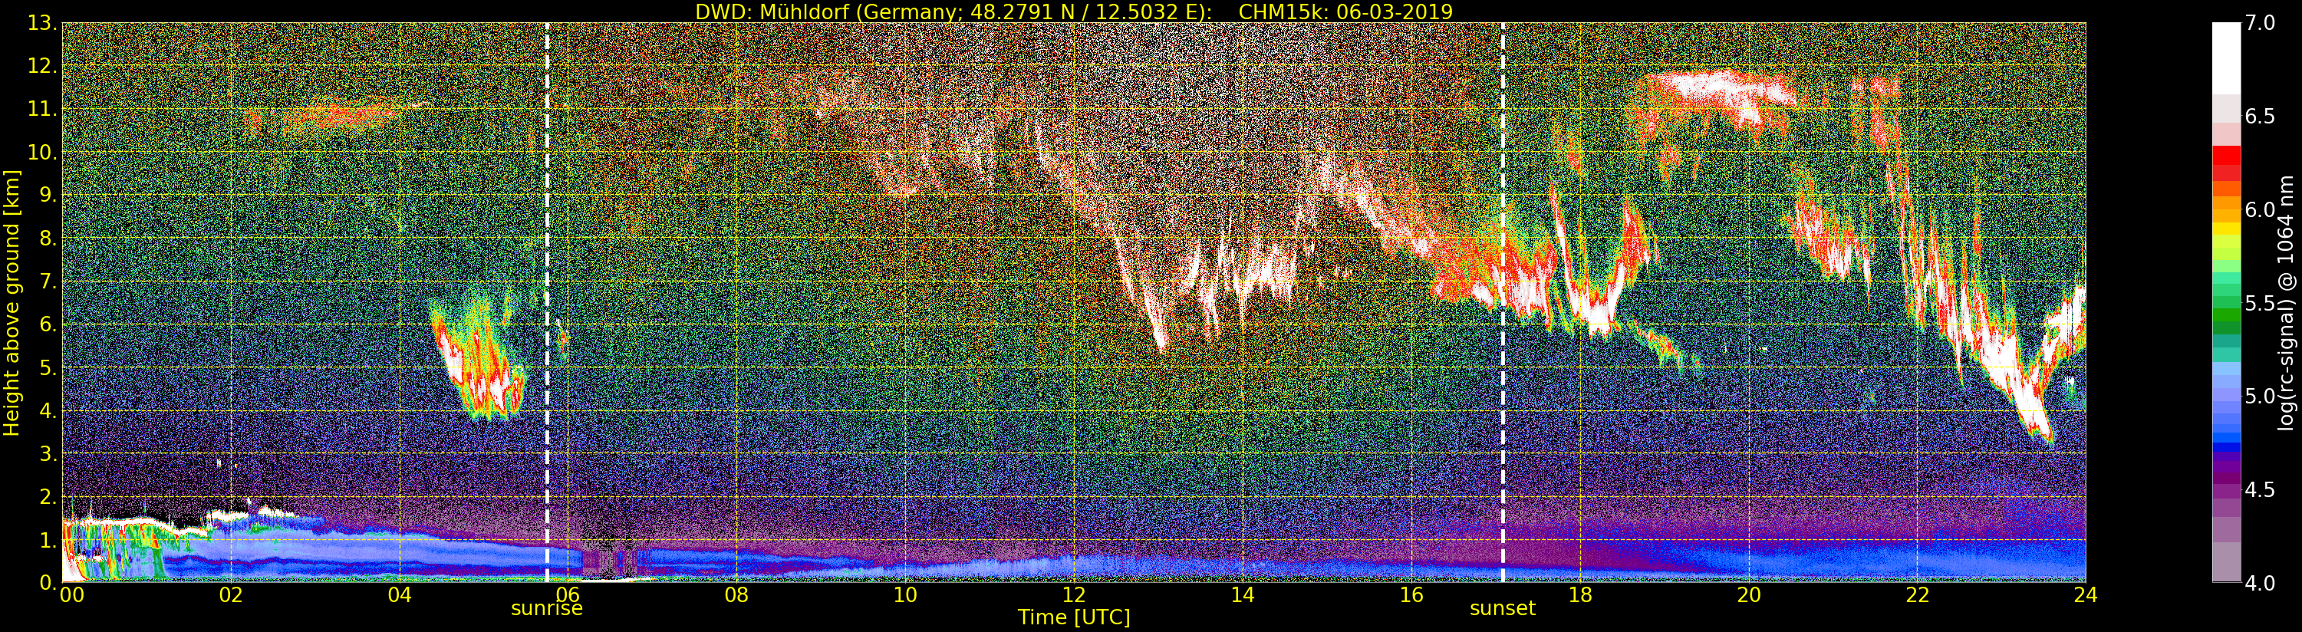The height and width of the screenshot is (632, 2302).
Task: Click the time axis tick '14'
Action: [x=1242, y=594]
